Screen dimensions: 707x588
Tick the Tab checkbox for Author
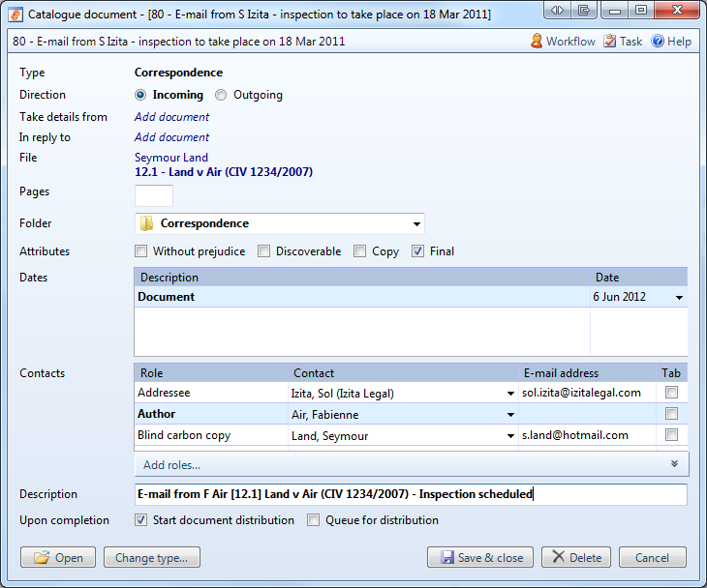pos(671,414)
